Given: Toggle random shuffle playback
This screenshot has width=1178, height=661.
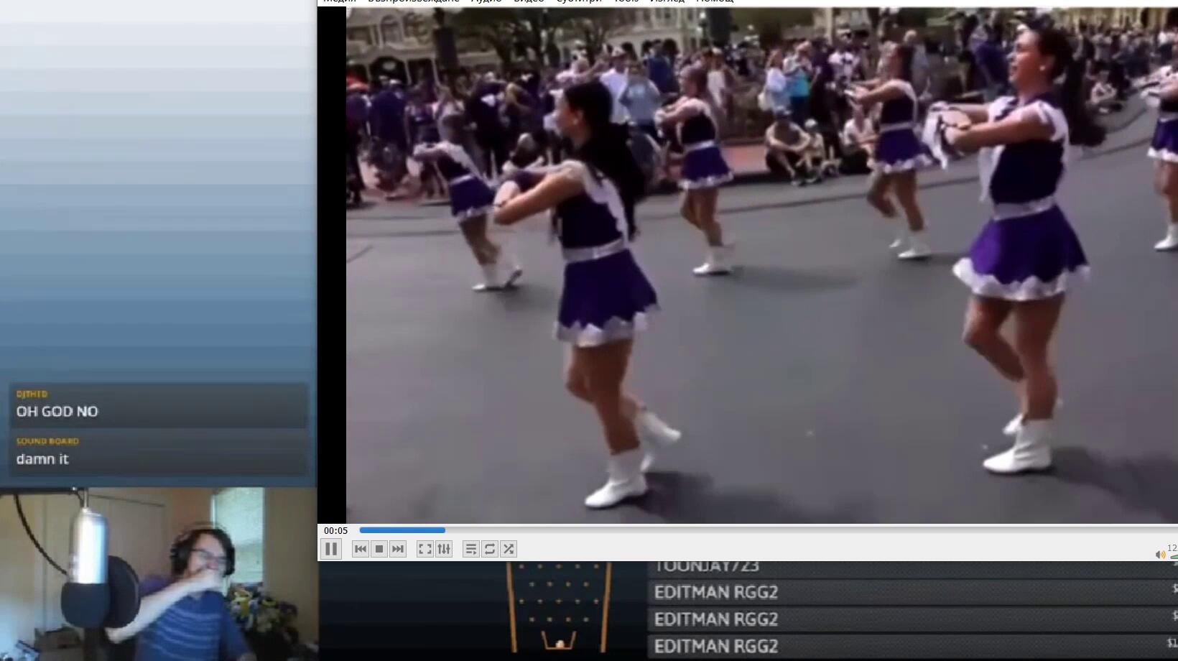Looking at the screenshot, I should click(x=509, y=549).
